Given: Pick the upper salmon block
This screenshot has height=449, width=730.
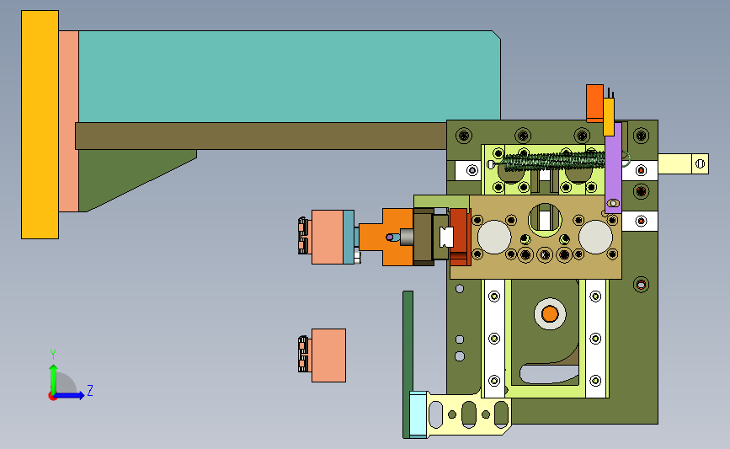Looking at the screenshot, I should coord(328,237).
